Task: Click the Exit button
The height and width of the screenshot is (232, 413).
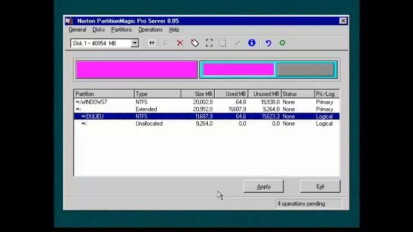Action: tap(320, 186)
